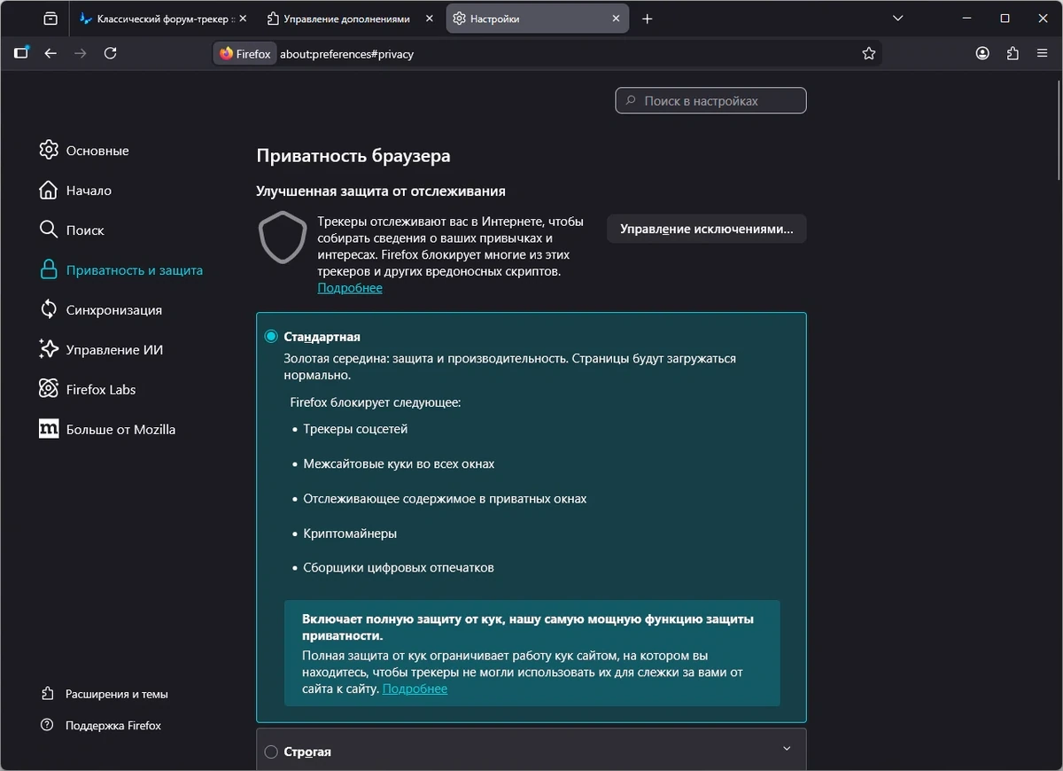Open Поддержка Firefox link

pos(101,725)
